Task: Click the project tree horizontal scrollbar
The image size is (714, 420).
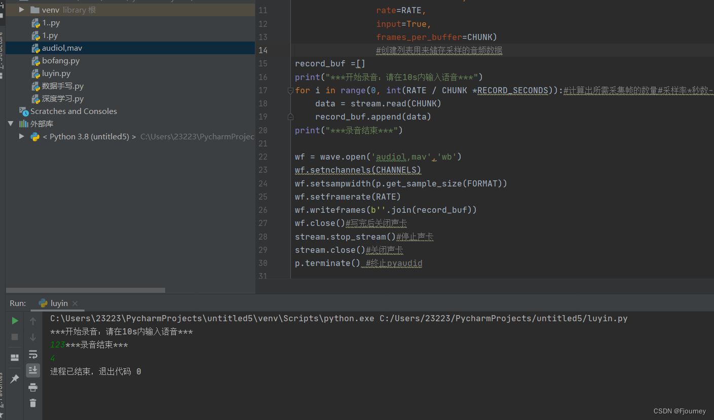Action: [86, 290]
